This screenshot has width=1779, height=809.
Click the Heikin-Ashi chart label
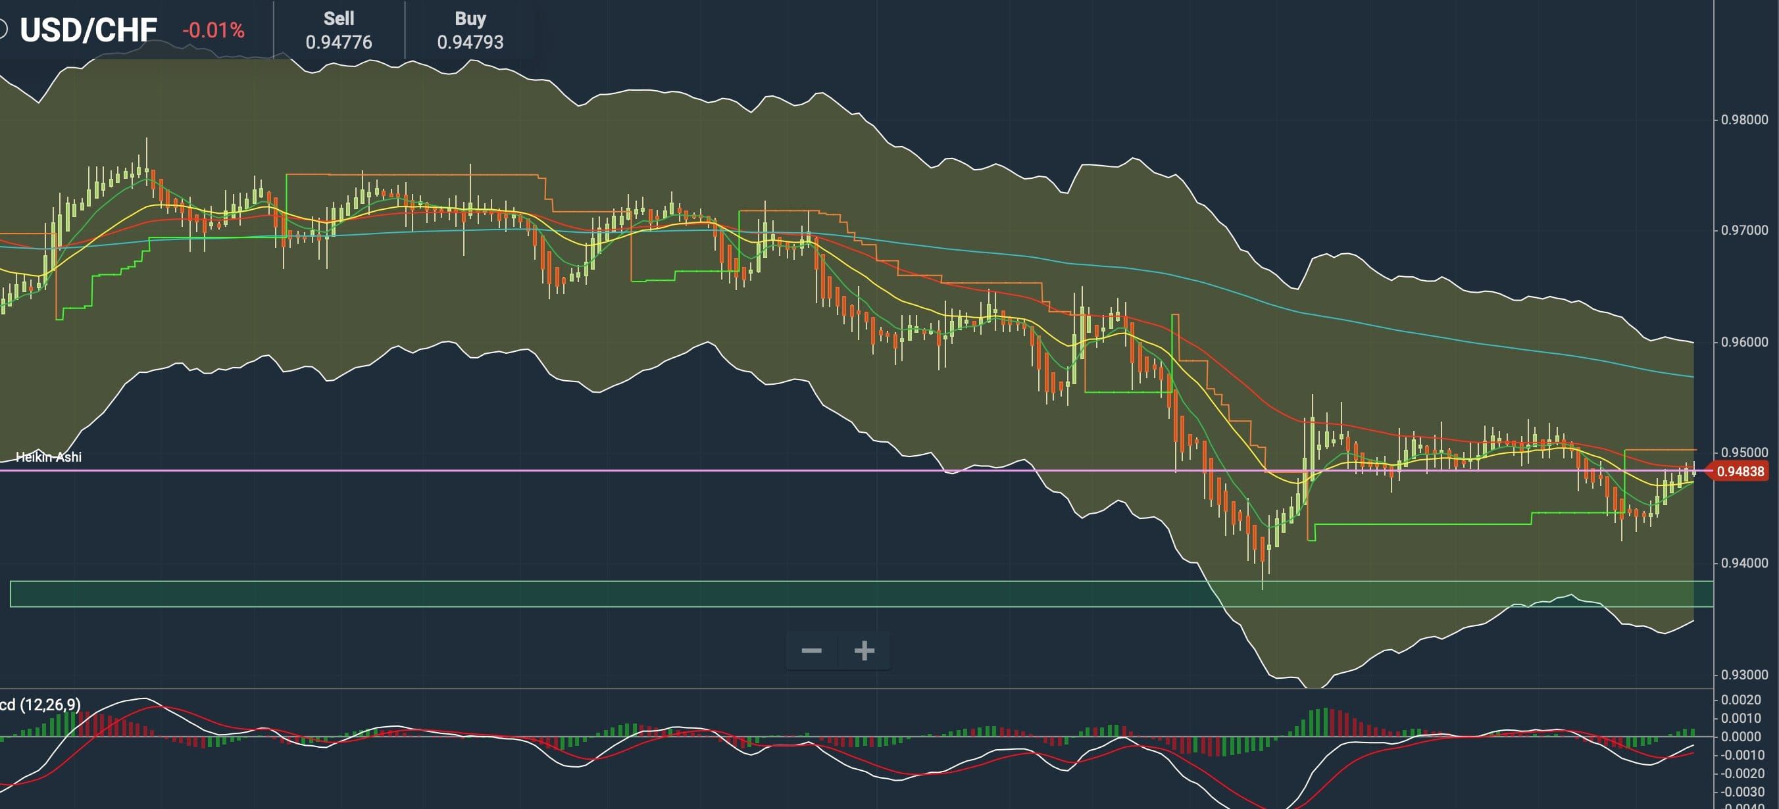click(48, 457)
